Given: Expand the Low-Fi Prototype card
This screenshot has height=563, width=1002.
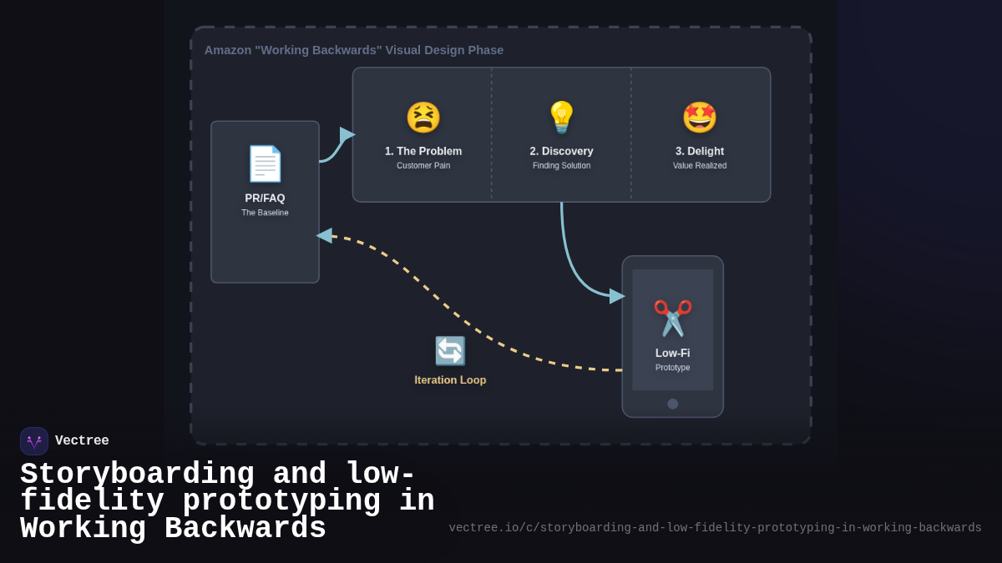Looking at the screenshot, I should pos(672,336).
